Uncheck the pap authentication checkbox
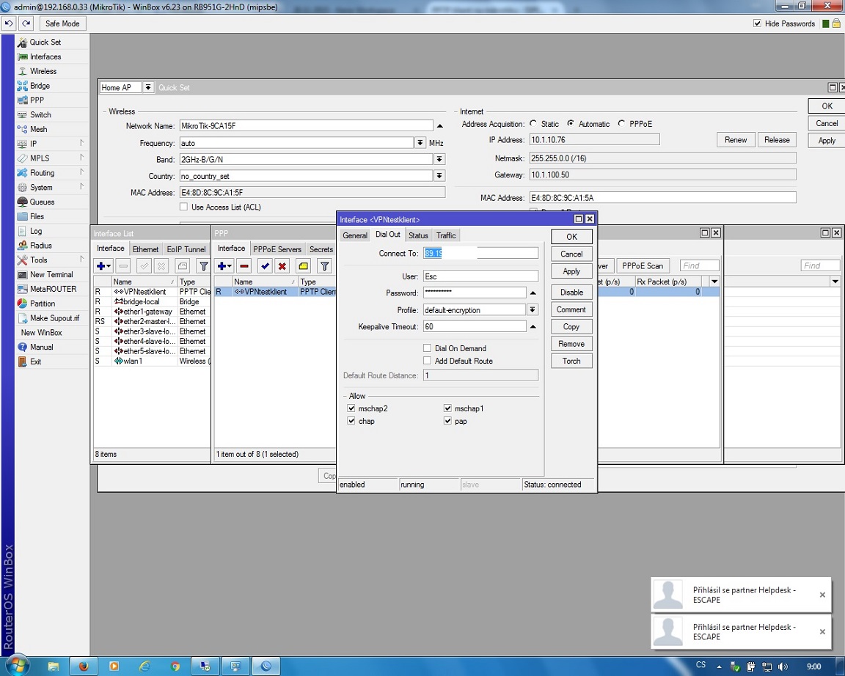Screen dimensions: 845x676 tap(447, 422)
